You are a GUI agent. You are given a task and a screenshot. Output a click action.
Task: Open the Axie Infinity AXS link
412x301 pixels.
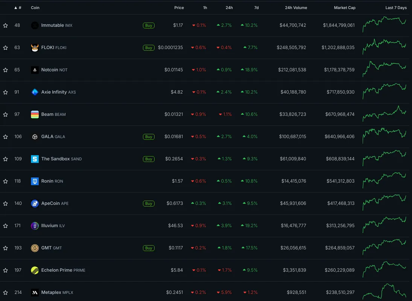click(59, 92)
